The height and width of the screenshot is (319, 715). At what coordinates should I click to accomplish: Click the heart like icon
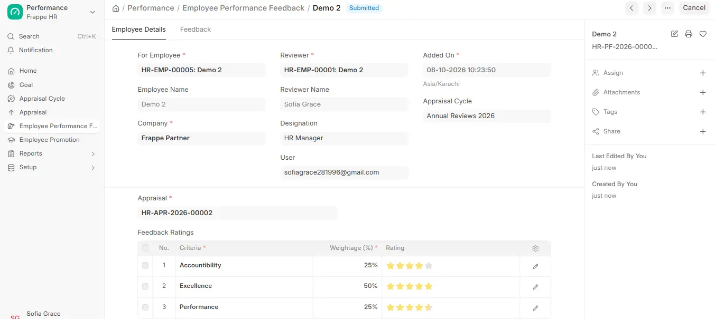click(703, 34)
